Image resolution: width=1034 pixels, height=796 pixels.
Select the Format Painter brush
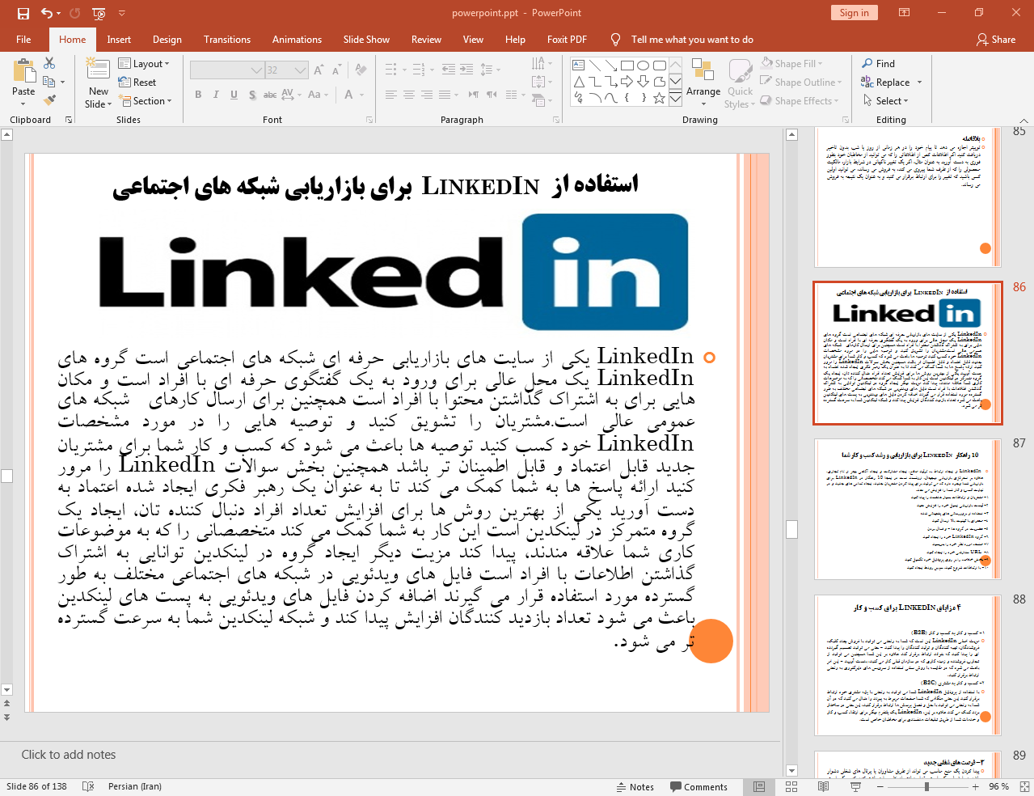[x=49, y=100]
